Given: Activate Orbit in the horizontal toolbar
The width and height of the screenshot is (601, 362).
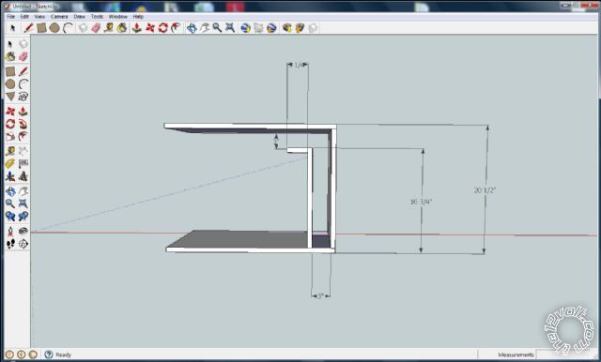Looking at the screenshot, I should 192,28.
